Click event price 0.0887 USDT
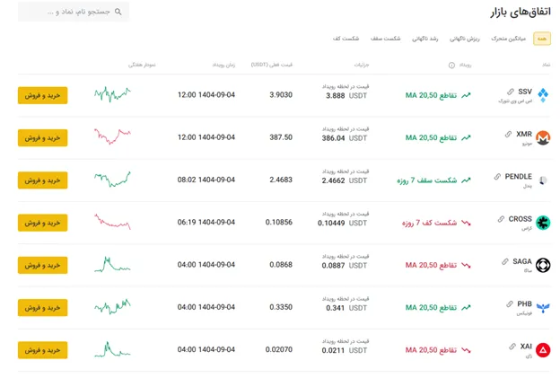This screenshot has height=378, width=560. 345,266
